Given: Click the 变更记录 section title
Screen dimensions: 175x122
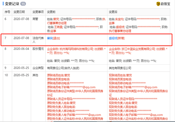Looking at the screenshot, I should (x=11, y=4).
